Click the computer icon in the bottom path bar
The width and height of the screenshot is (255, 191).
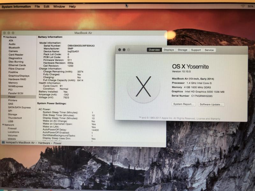(3, 143)
